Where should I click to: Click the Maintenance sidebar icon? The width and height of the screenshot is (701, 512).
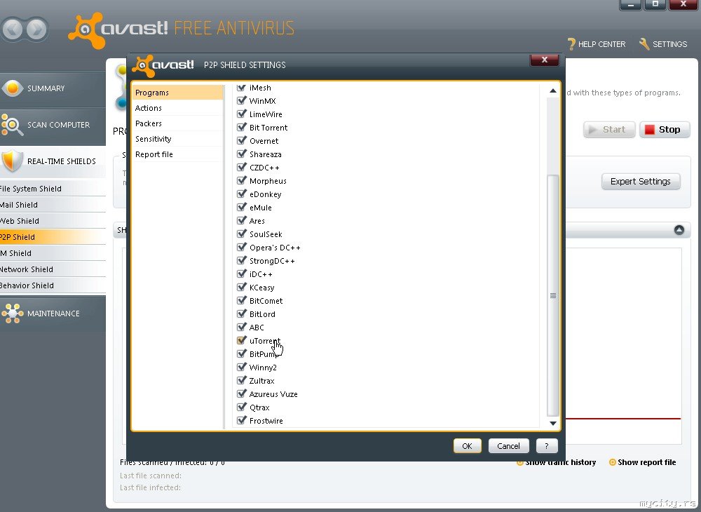[x=12, y=314]
